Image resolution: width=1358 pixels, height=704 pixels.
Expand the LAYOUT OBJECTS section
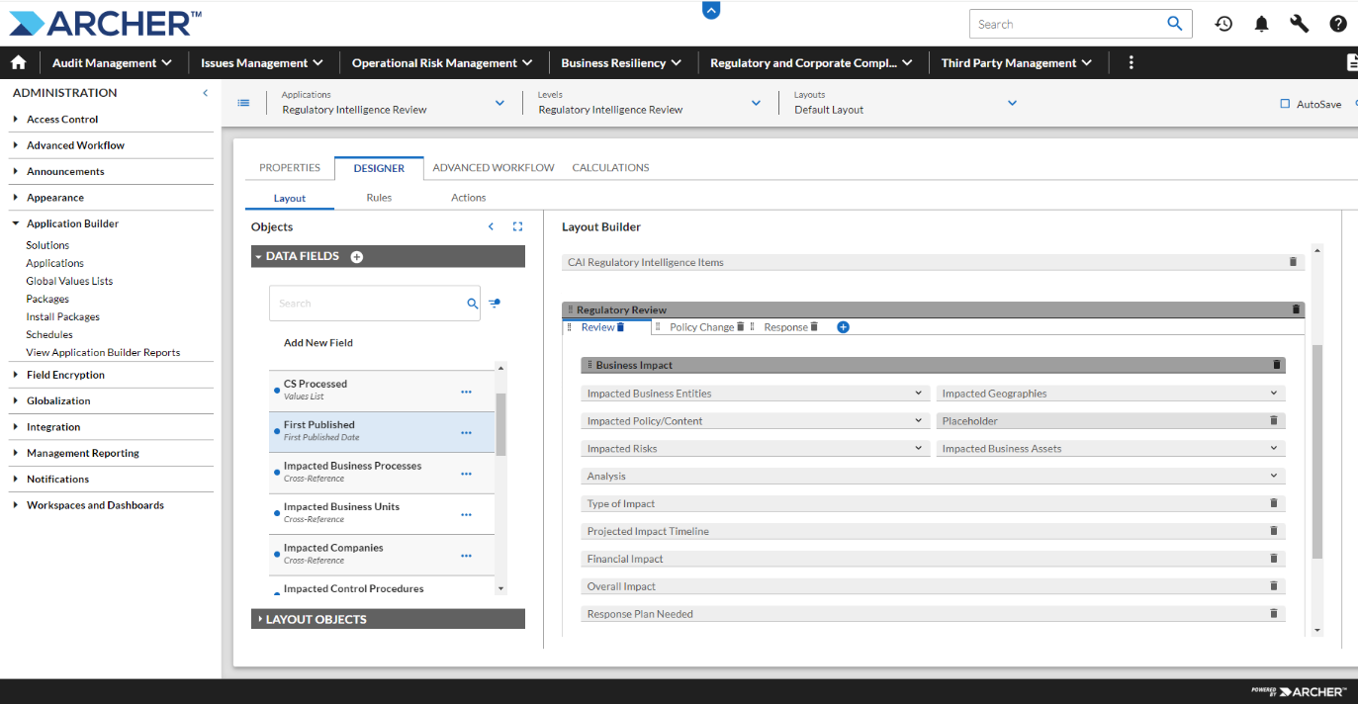click(388, 619)
